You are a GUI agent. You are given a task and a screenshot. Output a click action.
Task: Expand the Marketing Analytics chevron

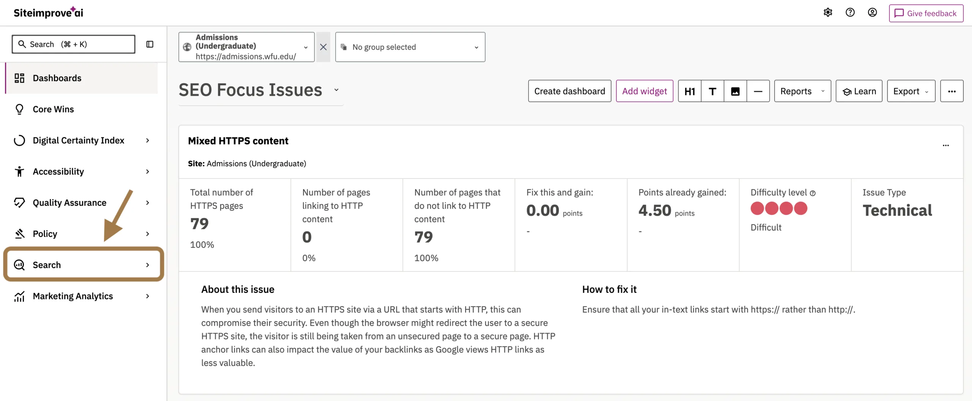[x=148, y=296]
